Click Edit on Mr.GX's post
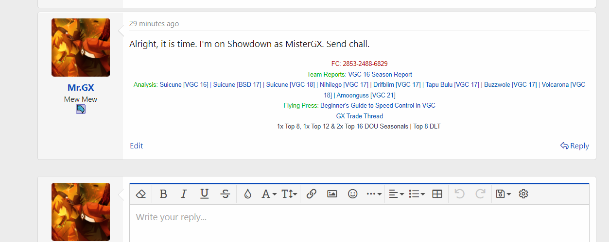This screenshot has width=609, height=242. [x=137, y=146]
